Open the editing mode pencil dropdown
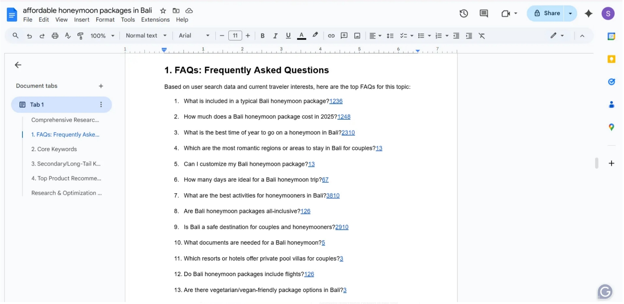This screenshot has height=304, width=624. point(557,35)
